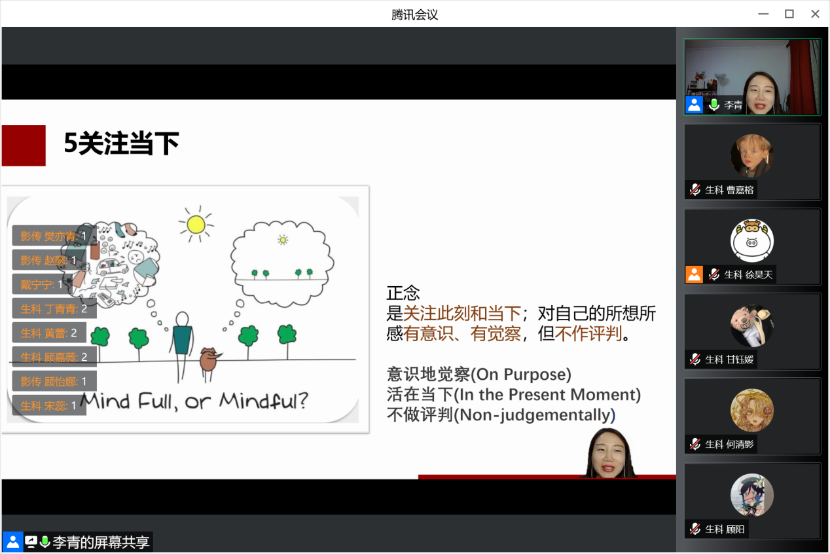Viewport: 830px width, 554px height.
Task: Click the chat message from 生科 宋蕊
Action: pyautogui.click(x=48, y=405)
